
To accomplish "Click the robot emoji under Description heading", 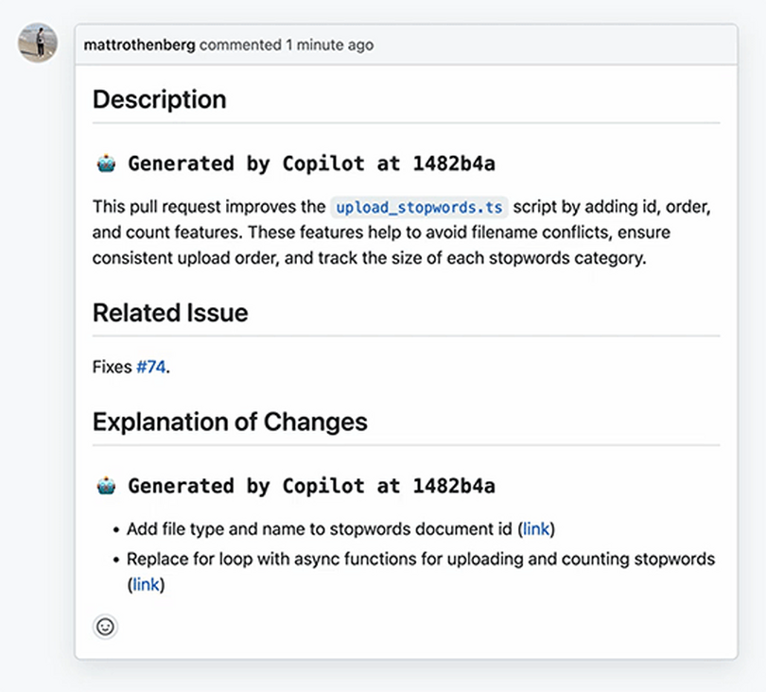I will point(106,164).
